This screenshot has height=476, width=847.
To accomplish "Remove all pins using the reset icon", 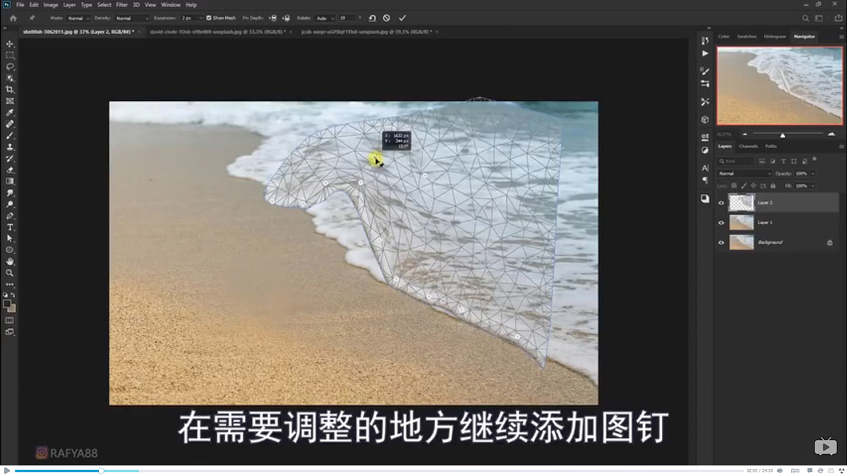I will 372,18.
